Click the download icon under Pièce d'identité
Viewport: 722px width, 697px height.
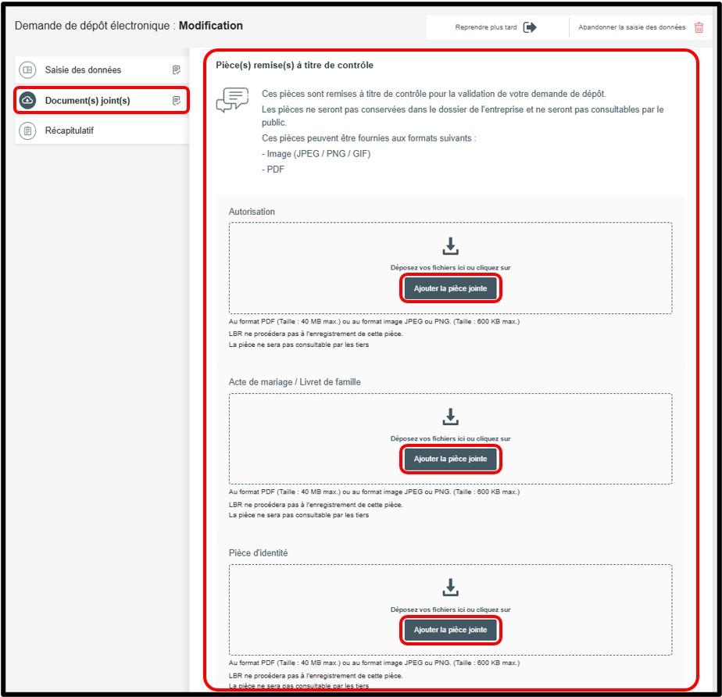[x=450, y=587]
